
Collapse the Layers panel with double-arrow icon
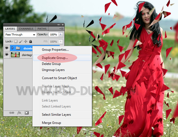click(x=58, y=25)
